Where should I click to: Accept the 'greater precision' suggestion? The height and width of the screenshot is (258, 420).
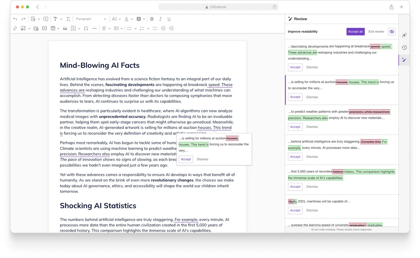pyautogui.click(x=295, y=127)
